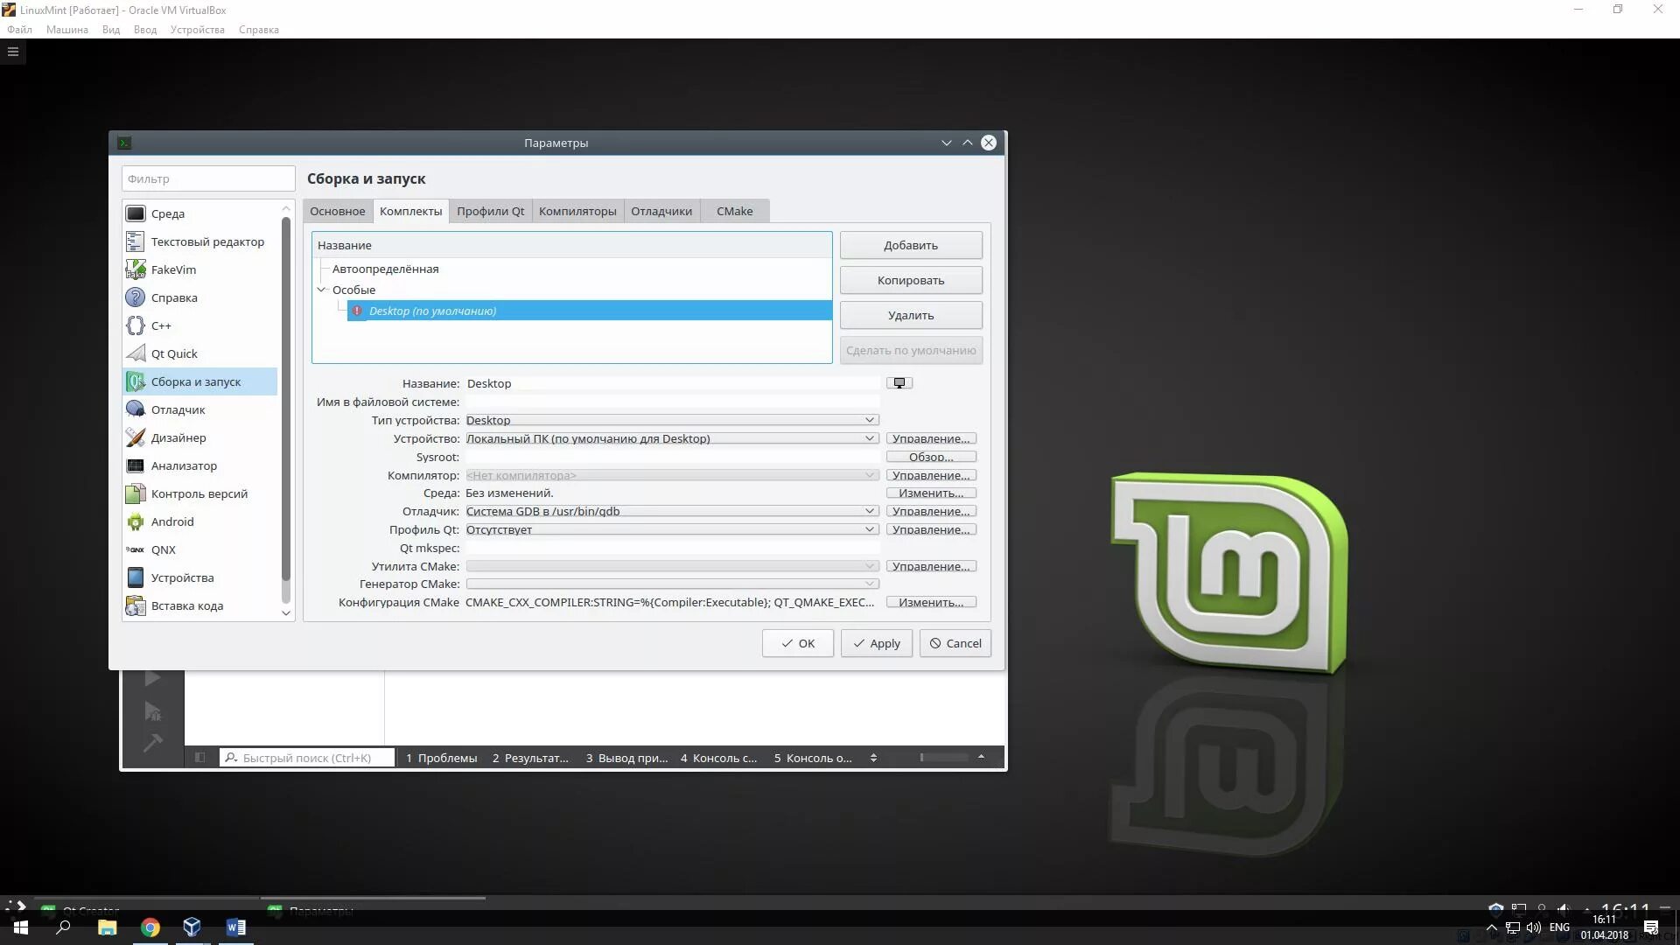Open the Генератор CMake dropdown

(672, 584)
